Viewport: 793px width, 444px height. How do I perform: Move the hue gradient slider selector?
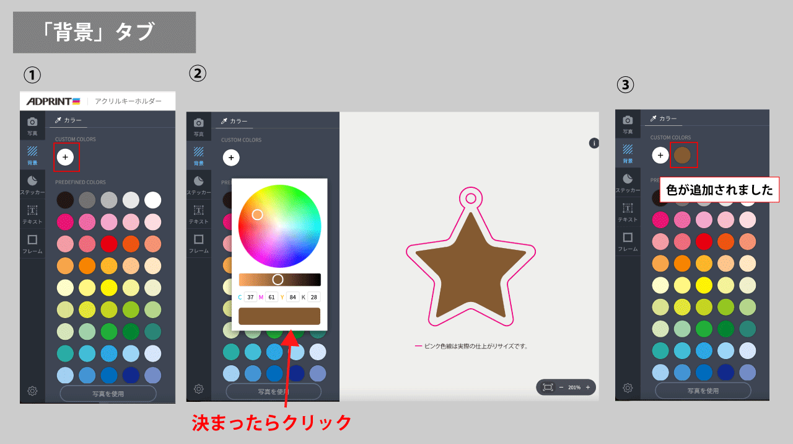pyautogui.click(x=278, y=279)
